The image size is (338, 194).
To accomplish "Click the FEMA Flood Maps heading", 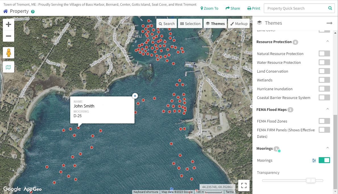I will coord(271,110).
